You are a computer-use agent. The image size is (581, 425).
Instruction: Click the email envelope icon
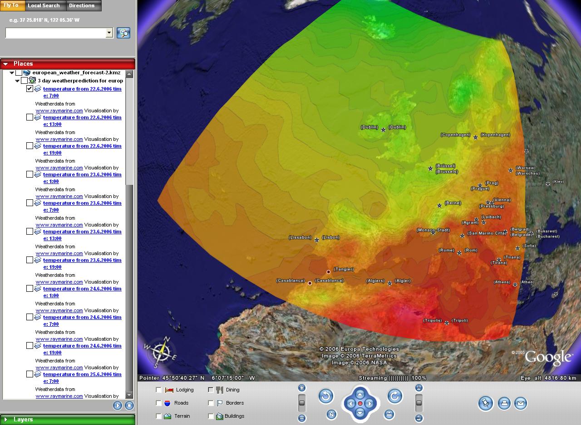tap(521, 403)
